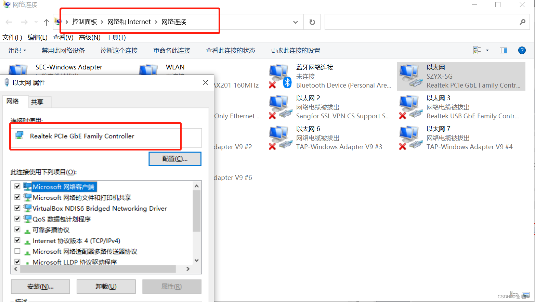Uncheck Microsoft 网络客户端 checkbox

[x=17, y=186]
